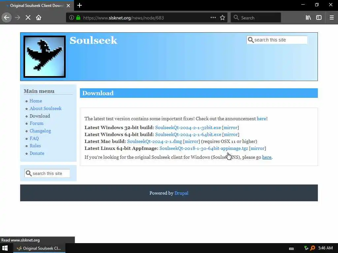The width and height of the screenshot is (338, 253).
Task: Open page actions three-dot menu
Action: pyautogui.click(x=213, y=18)
